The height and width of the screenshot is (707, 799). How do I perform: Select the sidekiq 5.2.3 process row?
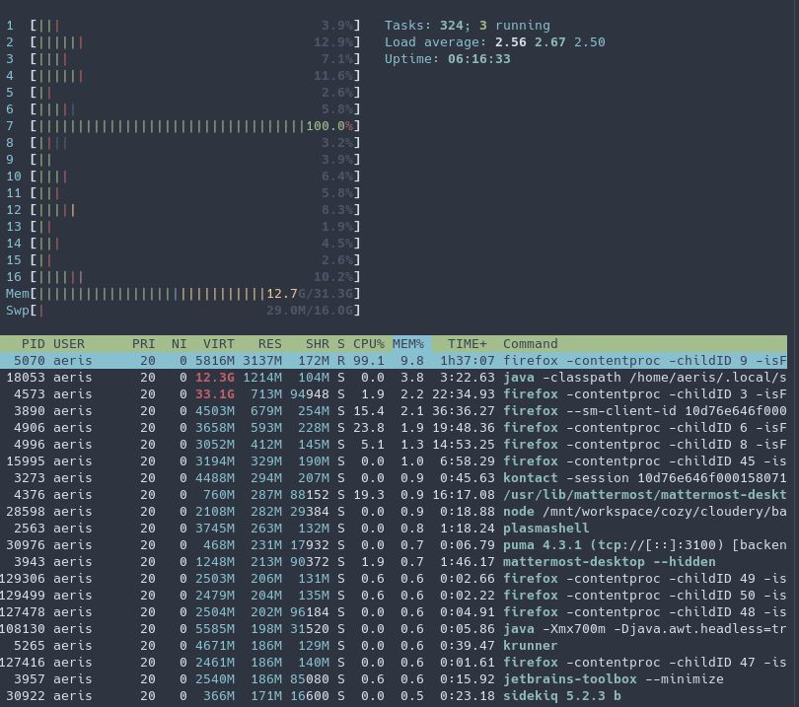395,696
